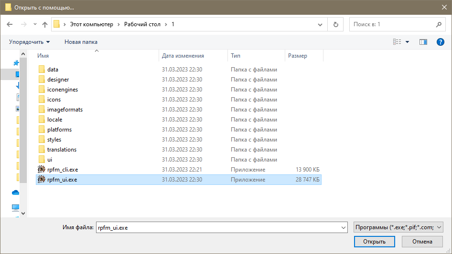Viewport: 452px width, 254px height.
Task: Expand the file name combo box arrow
Action: (344, 227)
